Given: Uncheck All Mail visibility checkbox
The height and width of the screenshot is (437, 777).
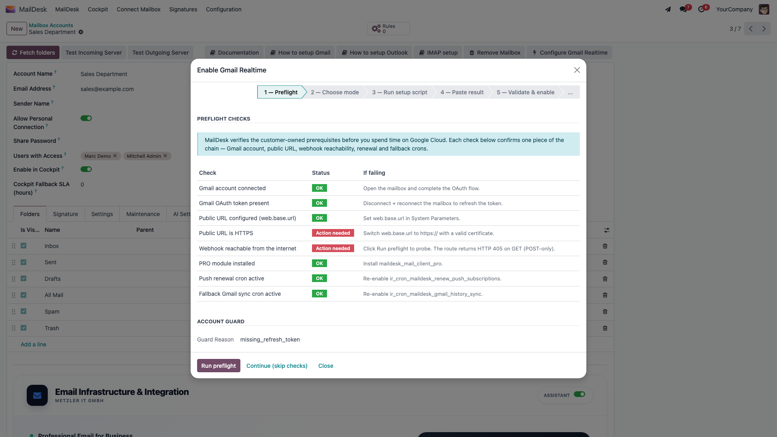Looking at the screenshot, I should coord(23,295).
